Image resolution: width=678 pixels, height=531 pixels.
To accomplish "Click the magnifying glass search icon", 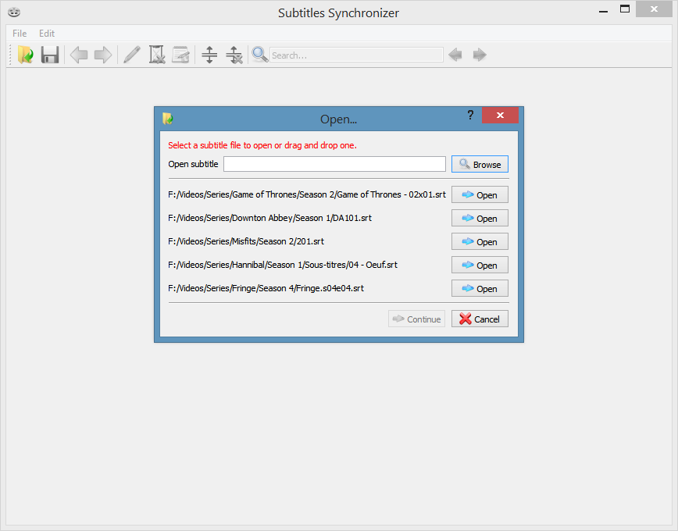I will click(x=260, y=55).
